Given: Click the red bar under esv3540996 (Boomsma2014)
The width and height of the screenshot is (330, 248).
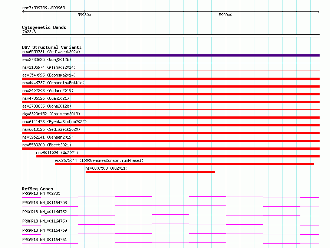Looking at the screenshot, I should 171,79.
